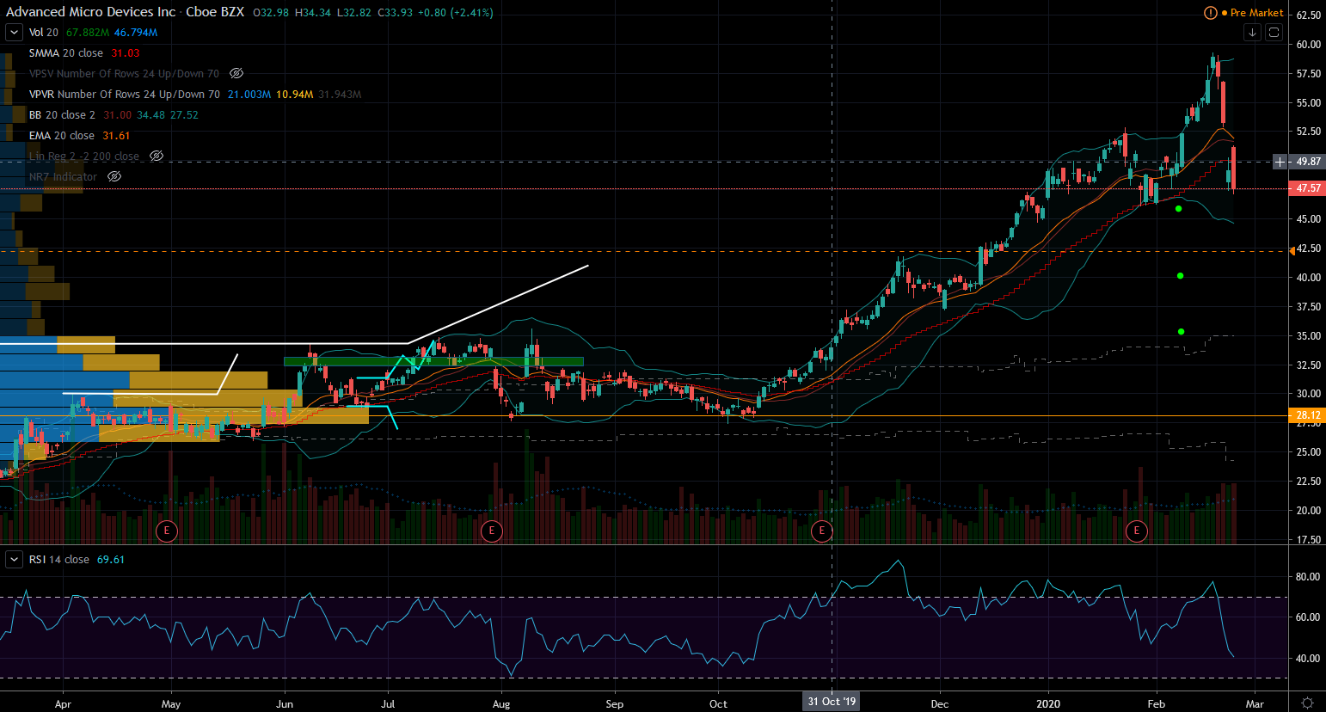Screen dimensions: 1326x712
Task: Select the EMA 20 close indicator
Action: coord(62,136)
